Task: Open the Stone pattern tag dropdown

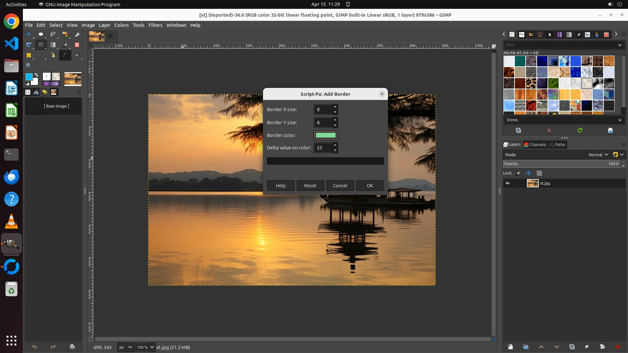Action: (619, 120)
